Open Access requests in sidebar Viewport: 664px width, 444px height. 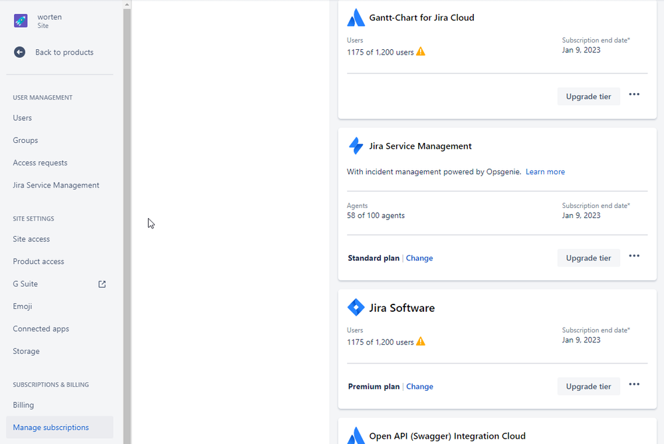click(x=40, y=163)
